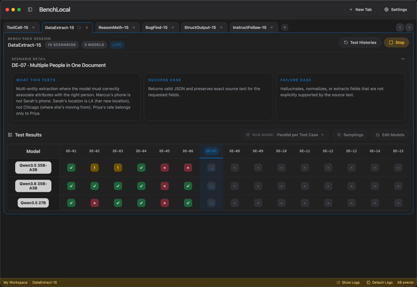Open Qwen3.5 35B-A3B DE-06 fail result
This screenshot has width=417, height=287.
click(188, 168)
